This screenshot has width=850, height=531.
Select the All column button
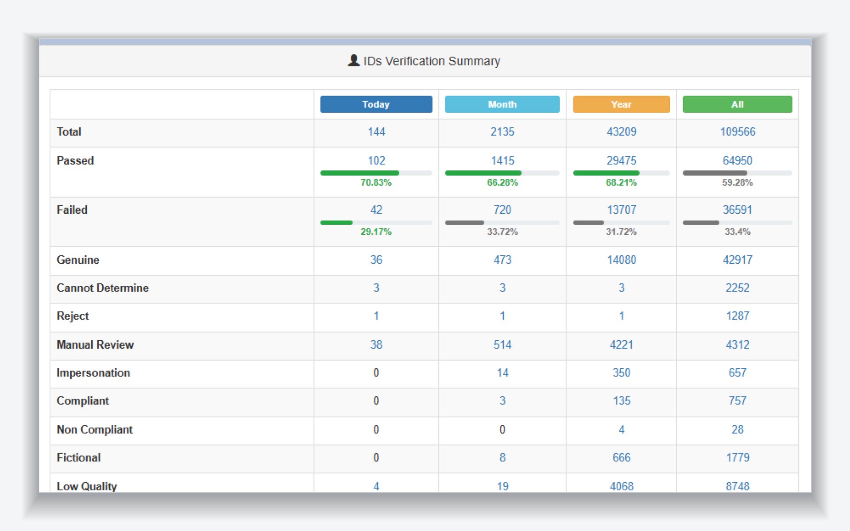(737, 104)
